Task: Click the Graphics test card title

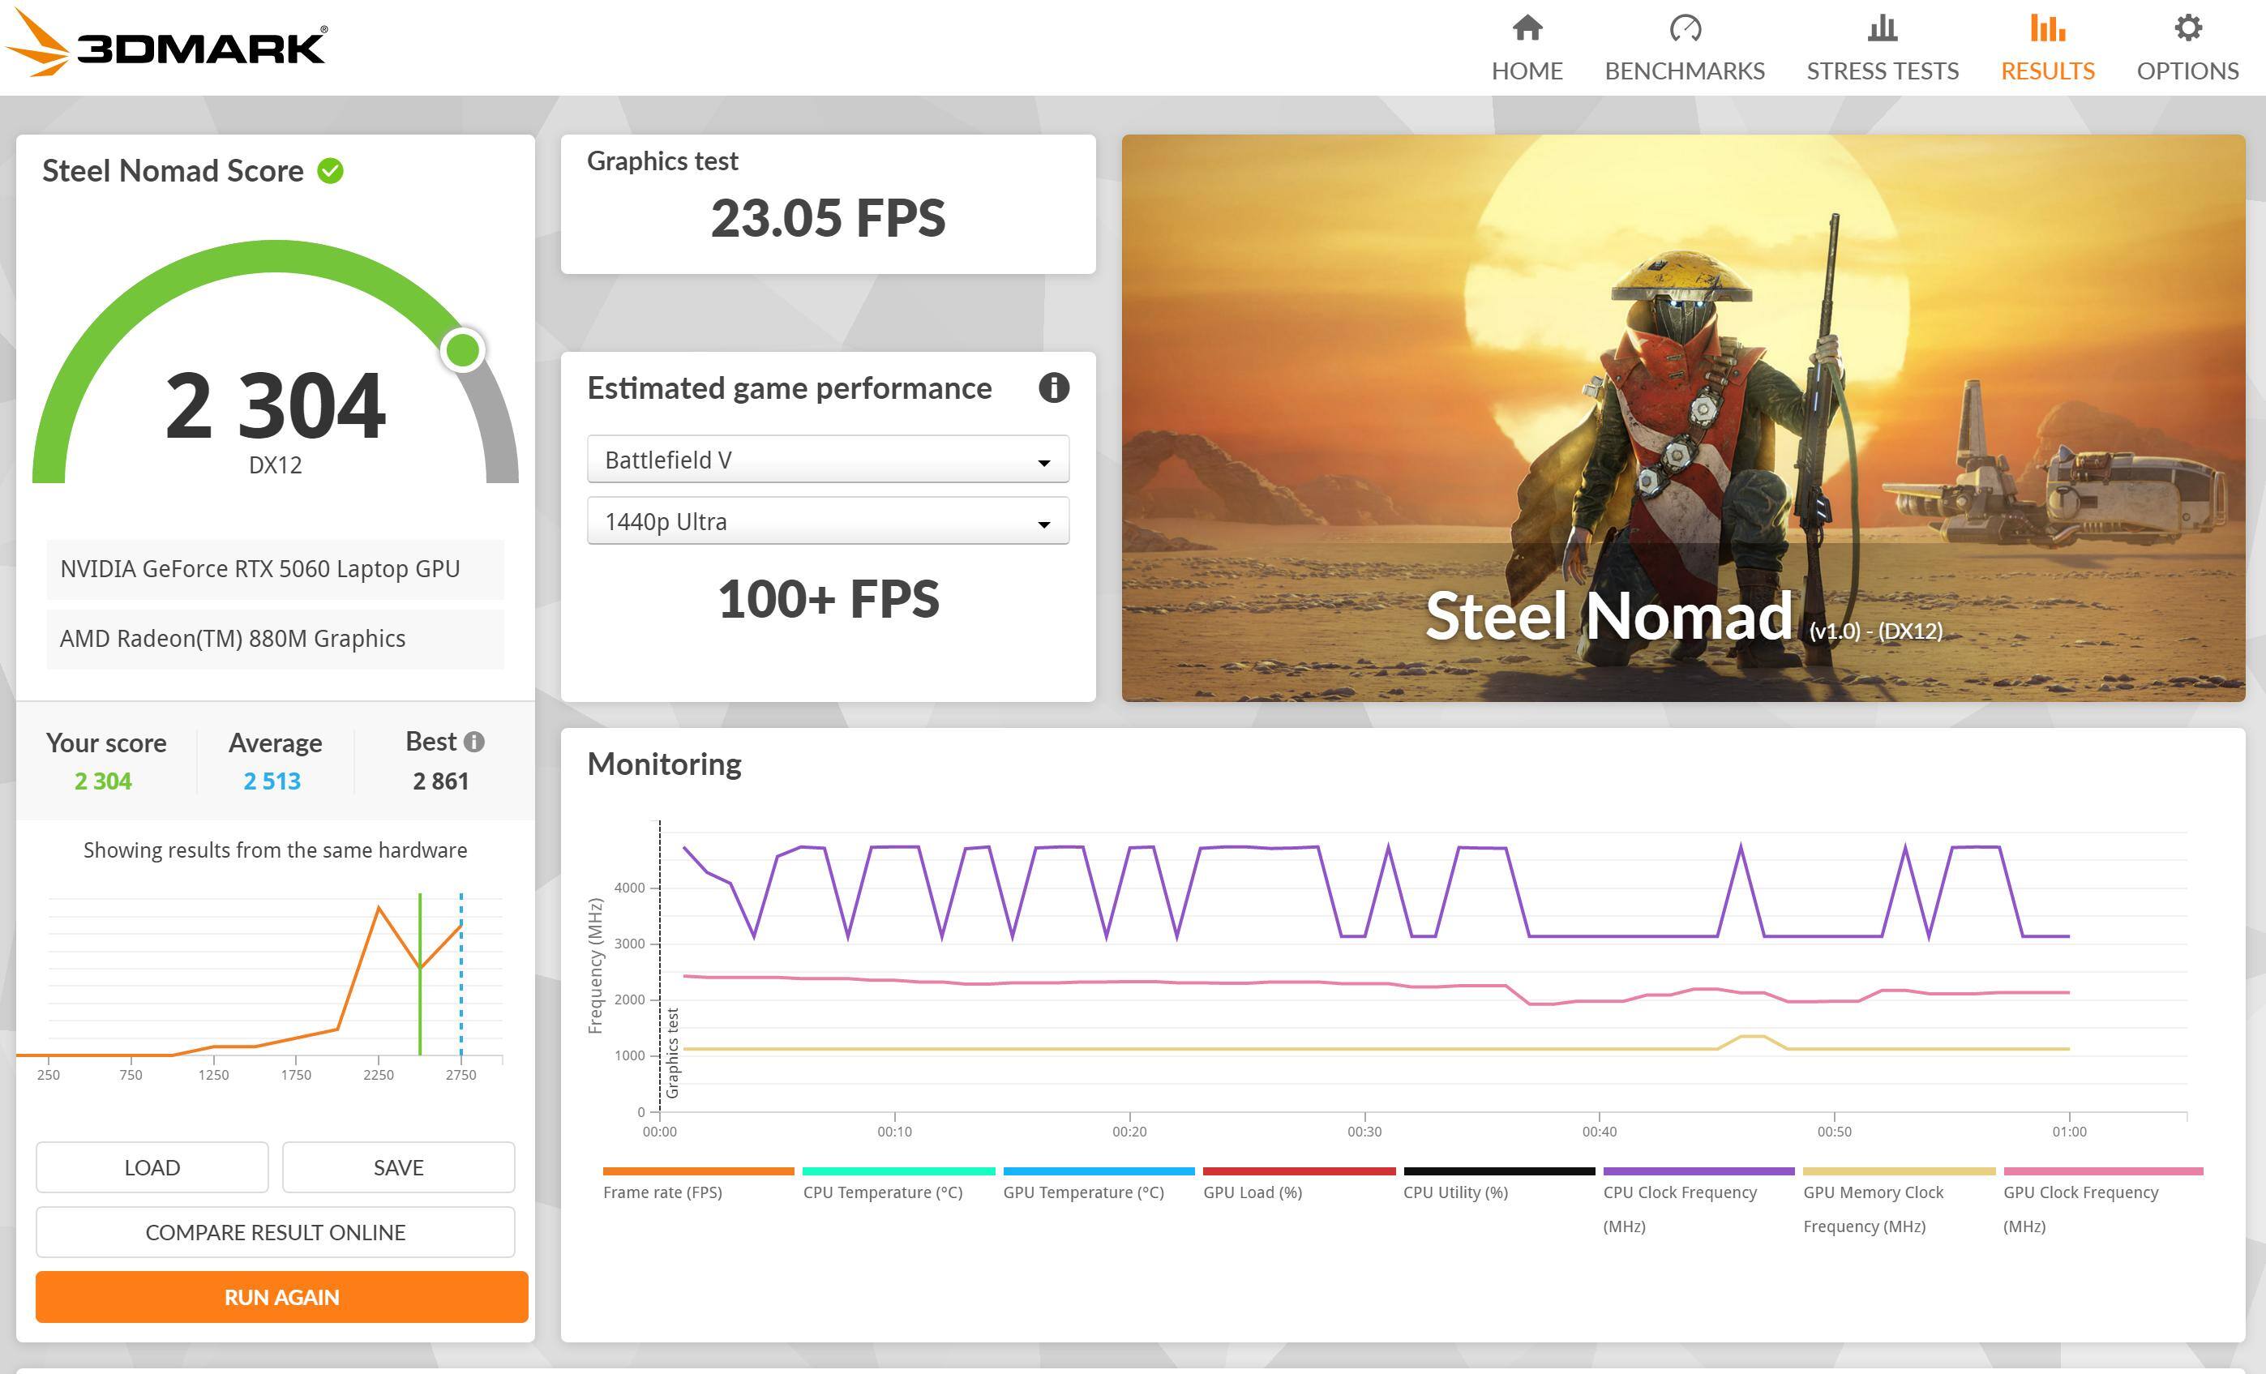Action: coord(662,161)
